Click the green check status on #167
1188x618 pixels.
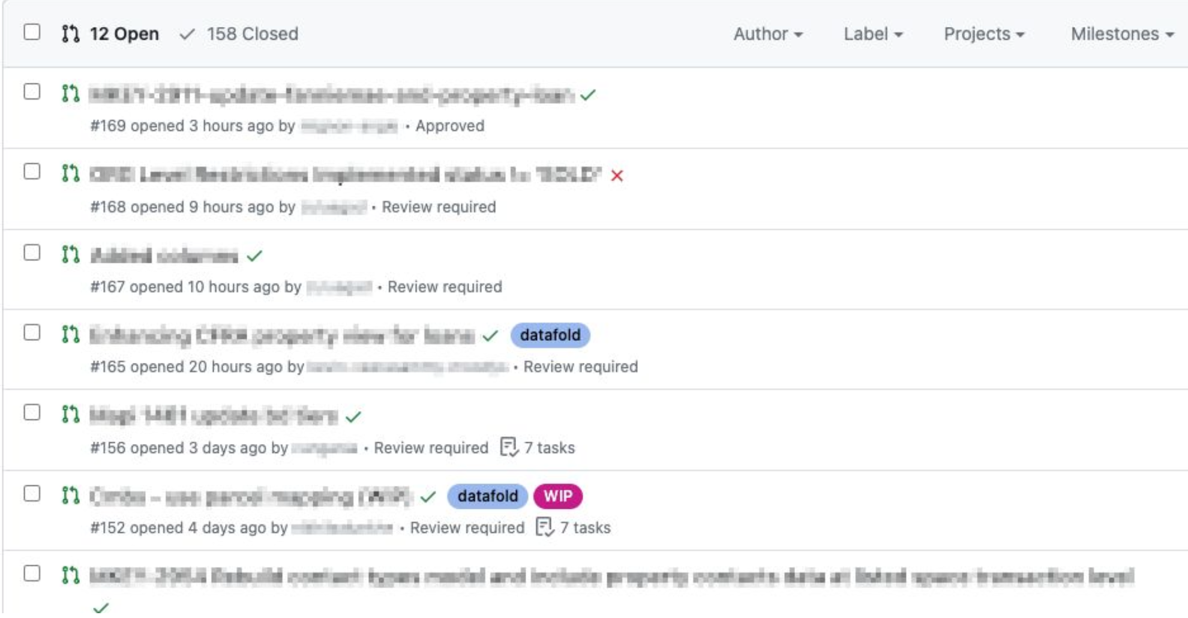(x=254, y=256)
